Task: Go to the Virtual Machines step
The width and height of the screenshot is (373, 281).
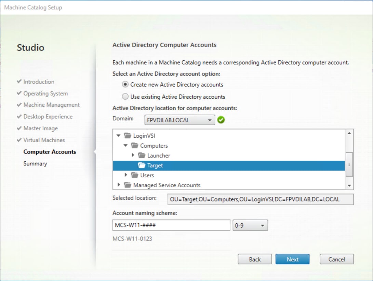Action: (x=44, y=140)
